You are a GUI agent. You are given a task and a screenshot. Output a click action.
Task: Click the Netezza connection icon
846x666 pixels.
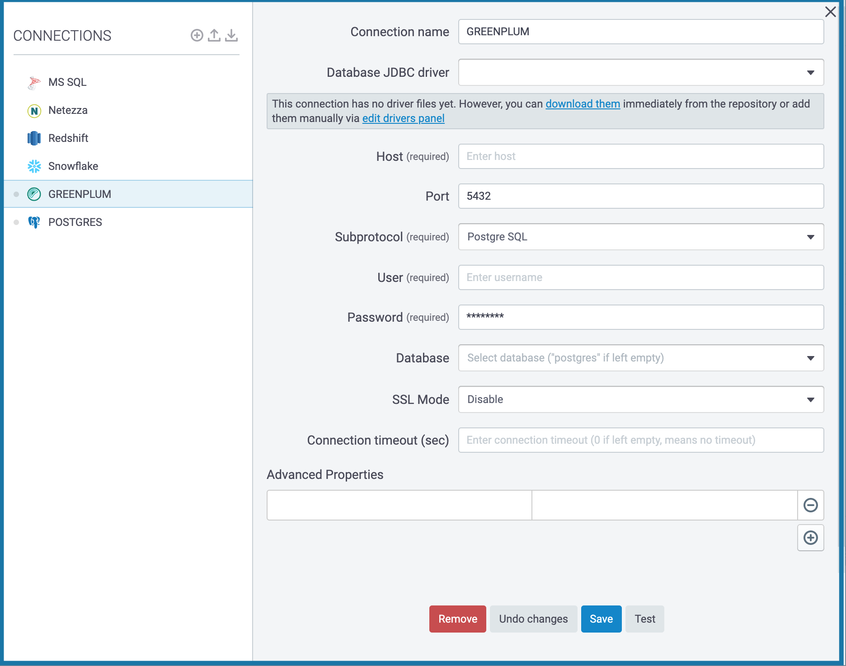34,110
